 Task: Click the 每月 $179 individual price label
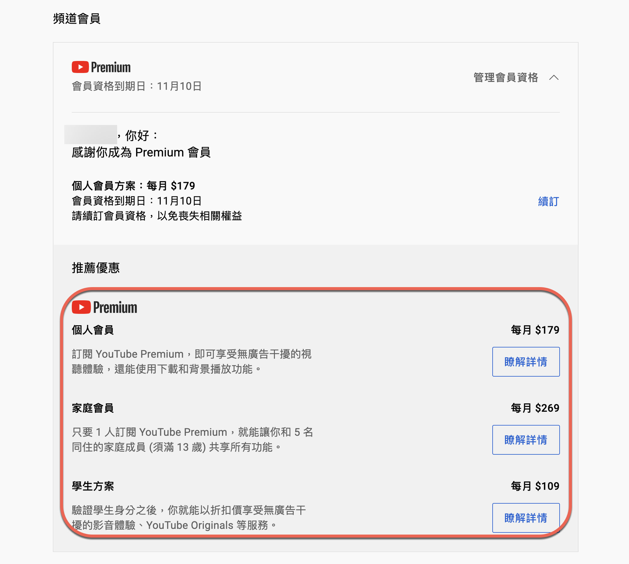(x=535, y=330)
